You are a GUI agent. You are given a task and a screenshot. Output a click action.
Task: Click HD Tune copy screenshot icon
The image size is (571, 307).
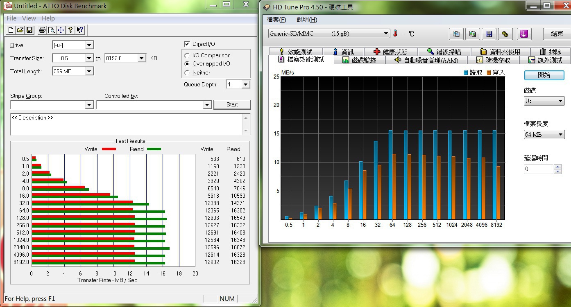[473, 34]
